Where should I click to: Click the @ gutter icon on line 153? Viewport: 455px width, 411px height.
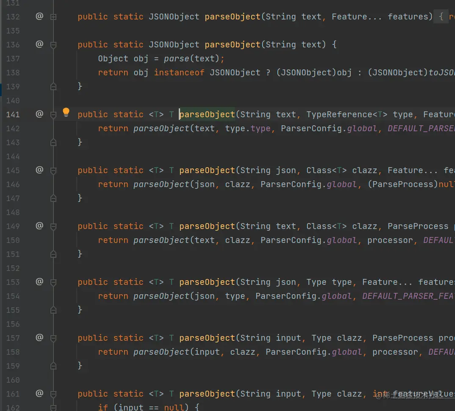click(39, 282)
